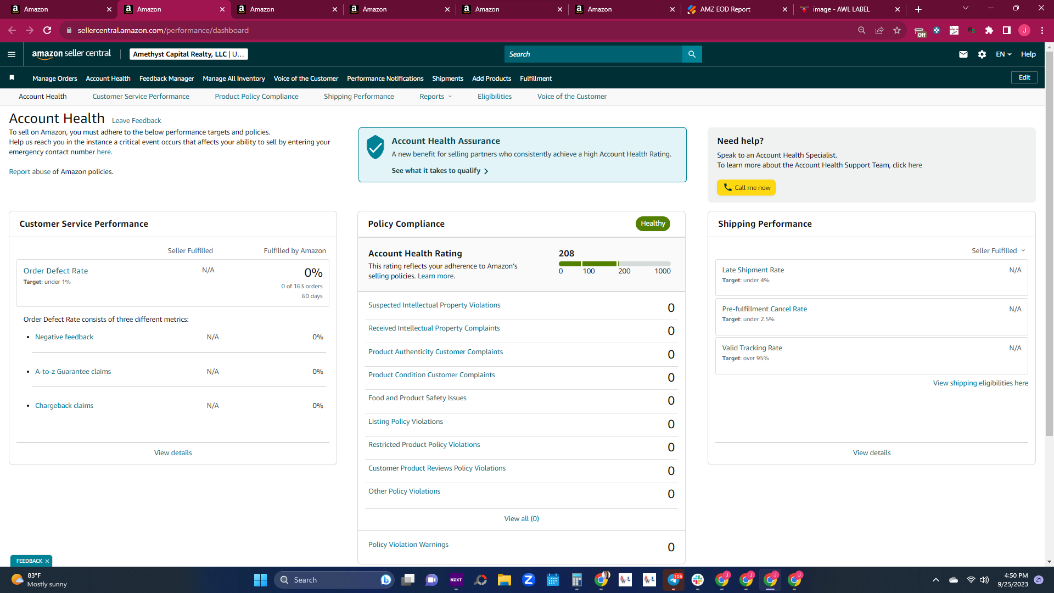Viewport: 1054px width, 593px height.
Task: Open the Eligibilities tab
Action: click(x=495, y=97)
